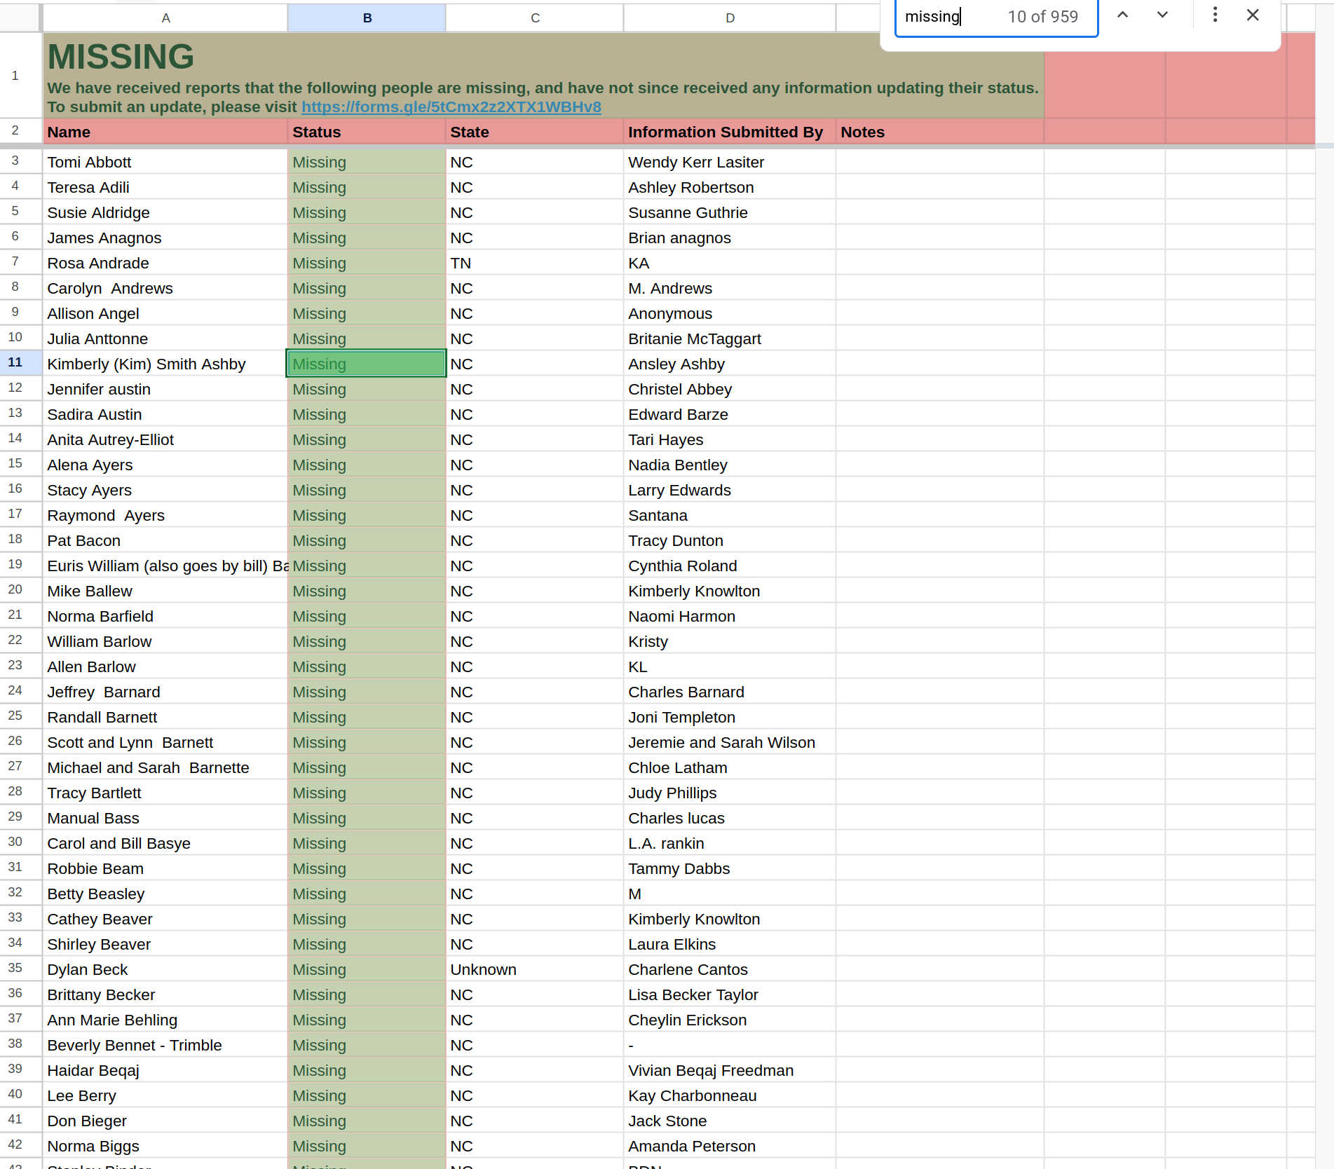1334x1169 pixels.
Task: Select 'Michael and Sarah Barnette' cell
Action: [165, 767]
